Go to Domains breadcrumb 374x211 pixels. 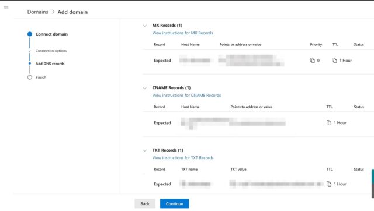(x=37, y=12)
